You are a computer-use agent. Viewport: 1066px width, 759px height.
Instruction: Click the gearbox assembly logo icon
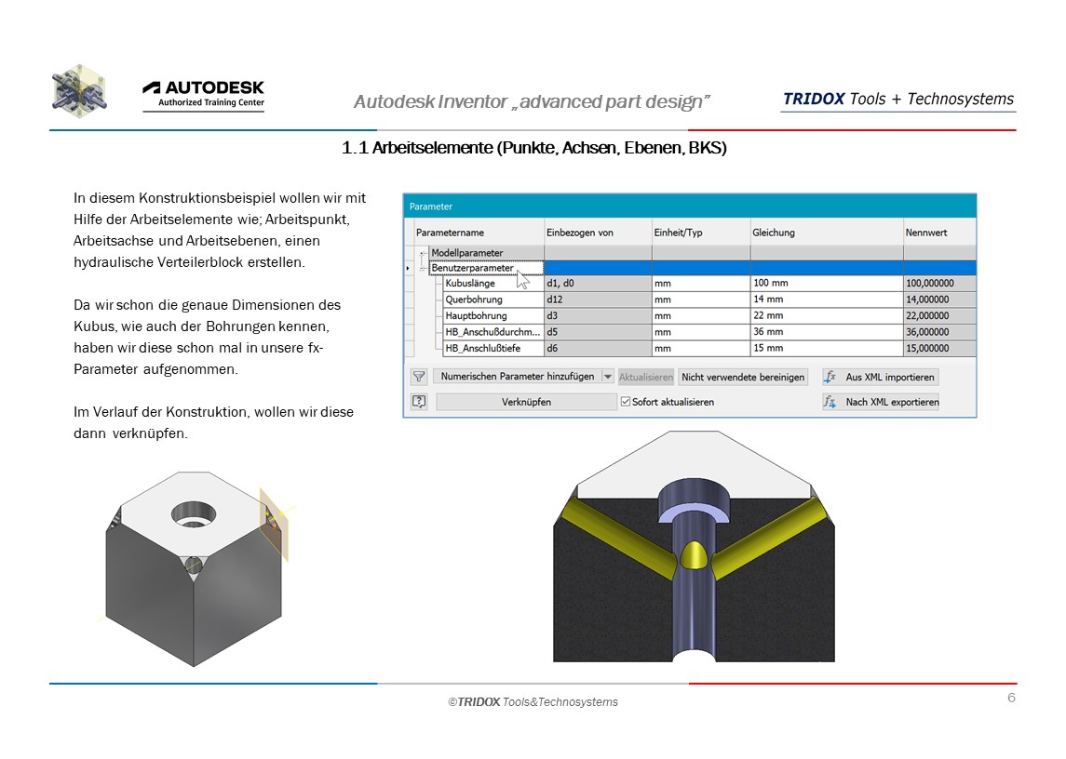pos(79,91)
